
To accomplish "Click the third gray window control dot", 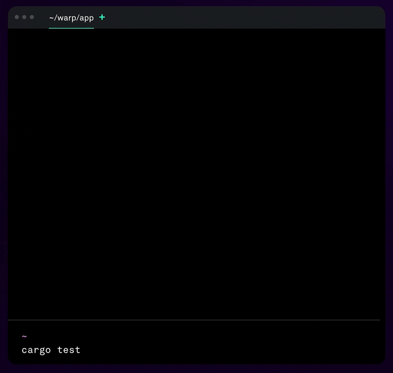I will 32,17.
